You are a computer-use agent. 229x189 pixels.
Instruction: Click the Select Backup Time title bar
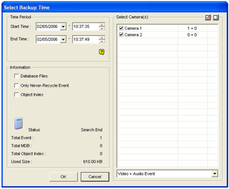click(114, 8)
